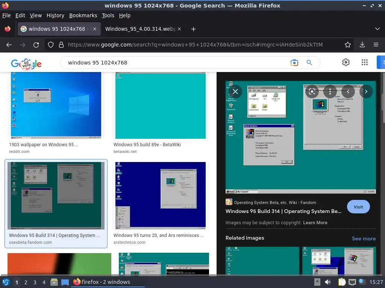The image size is (385, 288).
Task: Open the View menu
Action: [36, 15]
